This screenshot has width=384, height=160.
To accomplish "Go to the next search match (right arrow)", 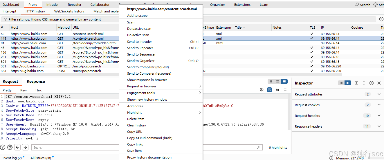I will (x=26, y=147).
